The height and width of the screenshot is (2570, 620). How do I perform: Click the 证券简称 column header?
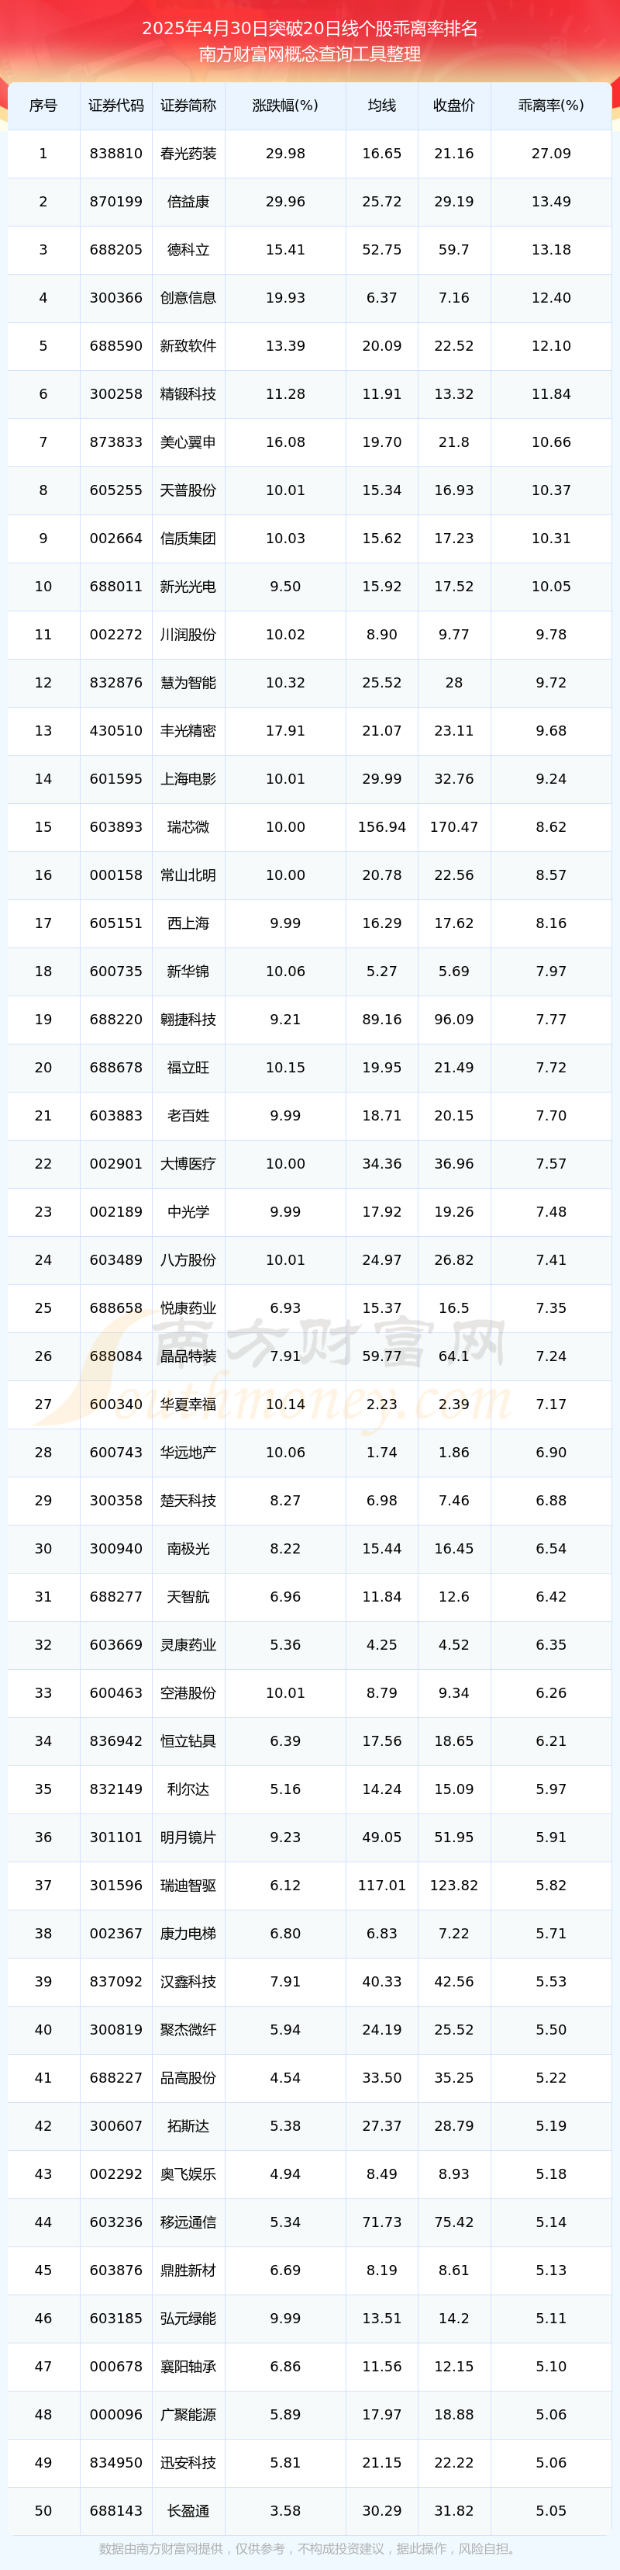point(188,106)
